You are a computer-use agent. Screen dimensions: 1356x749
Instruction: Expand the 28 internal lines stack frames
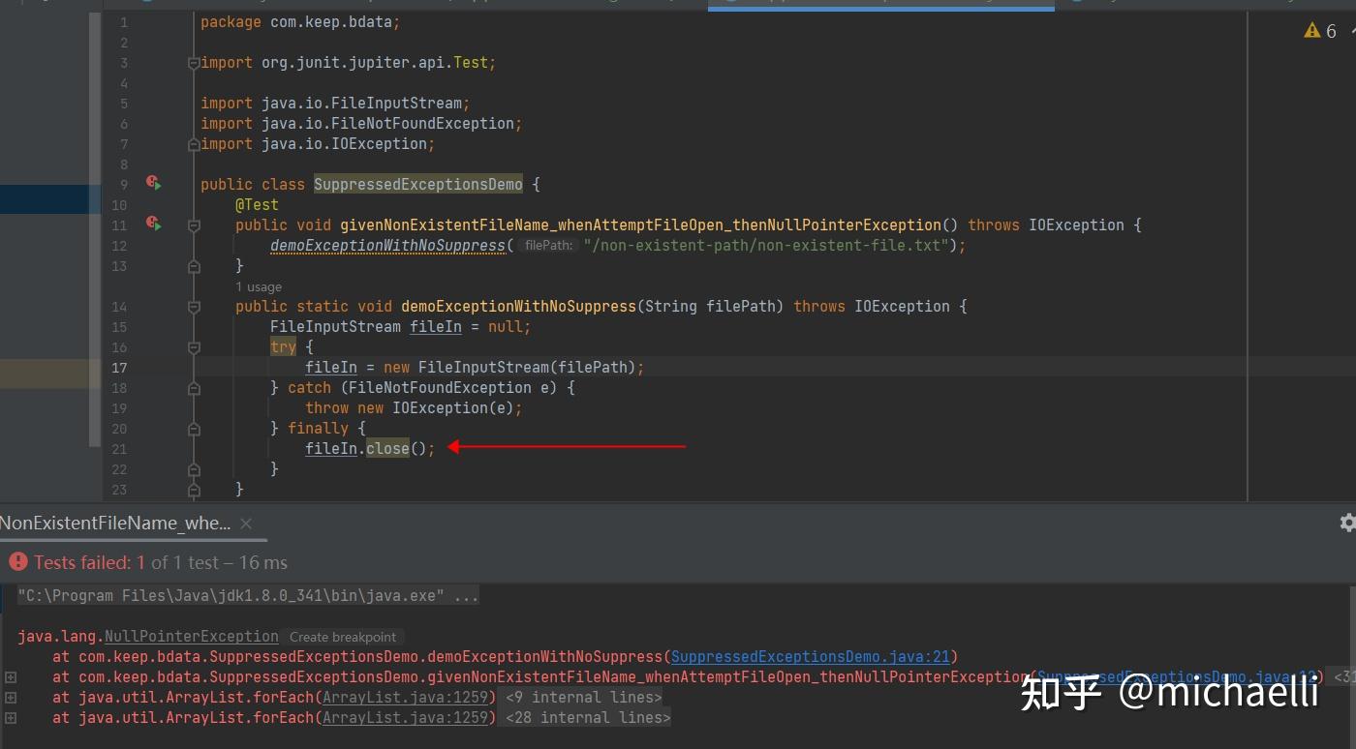click(x=588, y=718)
